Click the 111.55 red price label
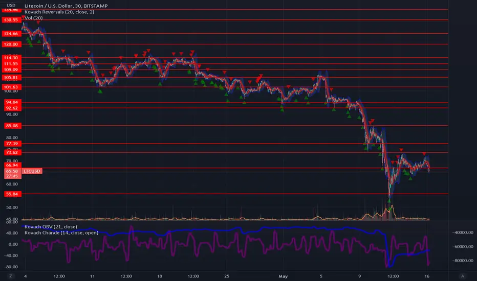This screenshot has height=281, width=477. [x=11, y=63]
